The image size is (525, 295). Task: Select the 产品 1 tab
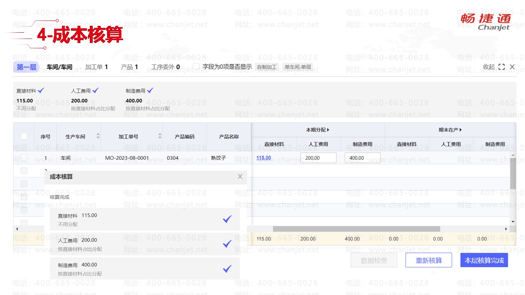coord(129,67)
